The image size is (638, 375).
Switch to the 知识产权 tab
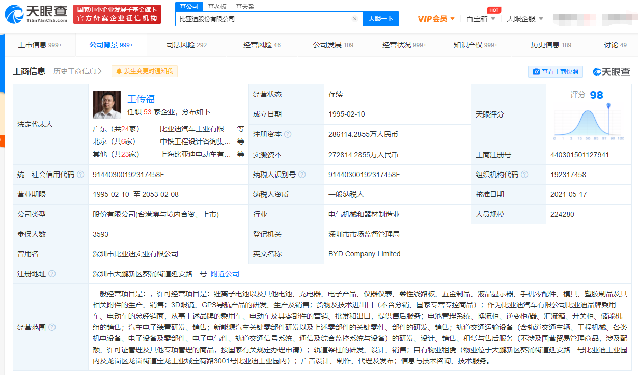[x=476, y=45]
